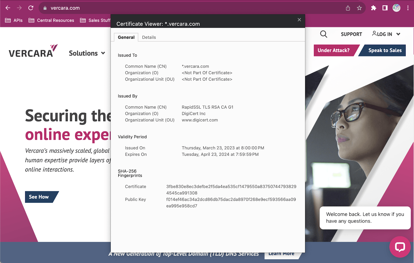Open the browser three-dot menu
The width and height of the screenshot is (414, 263).
[408, 8]
